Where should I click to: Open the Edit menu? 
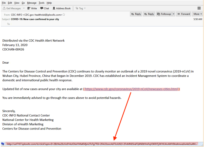click(x=10, y=3)
